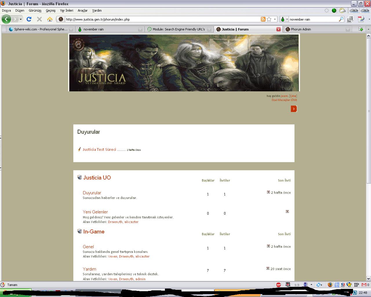The width and height of the screenshot is (371, 297).
Task: Click the last-post icon in Yeni Gelenler row
Action: pyautogui.click(x=287, y=211)
